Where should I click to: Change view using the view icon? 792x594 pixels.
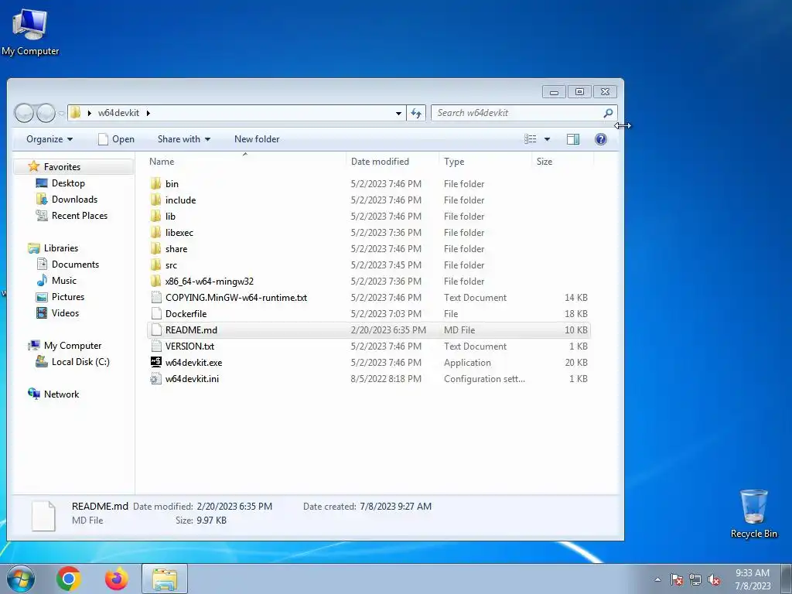[x=531, y=139]
